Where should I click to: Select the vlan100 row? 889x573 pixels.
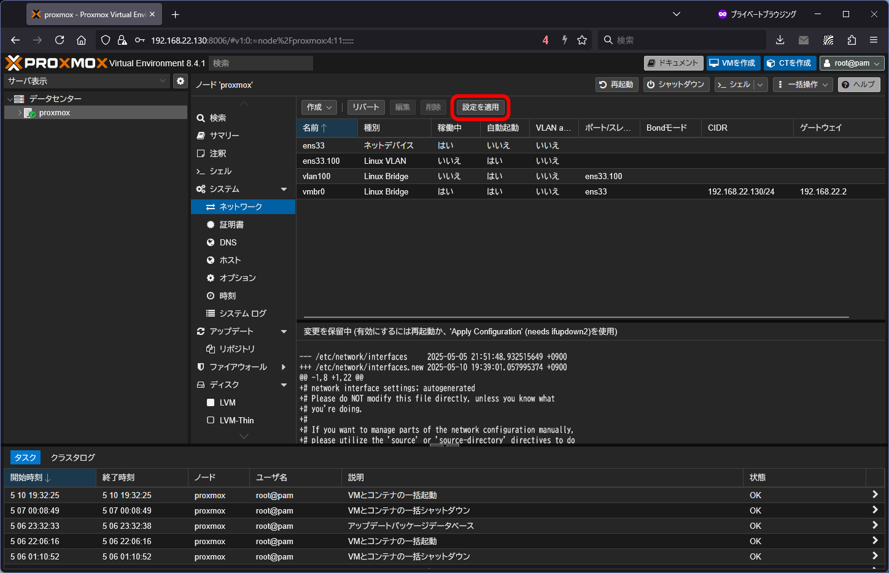(592, 176)
